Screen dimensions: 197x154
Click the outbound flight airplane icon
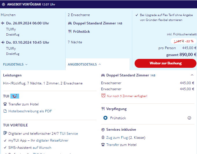pos(3,23)
